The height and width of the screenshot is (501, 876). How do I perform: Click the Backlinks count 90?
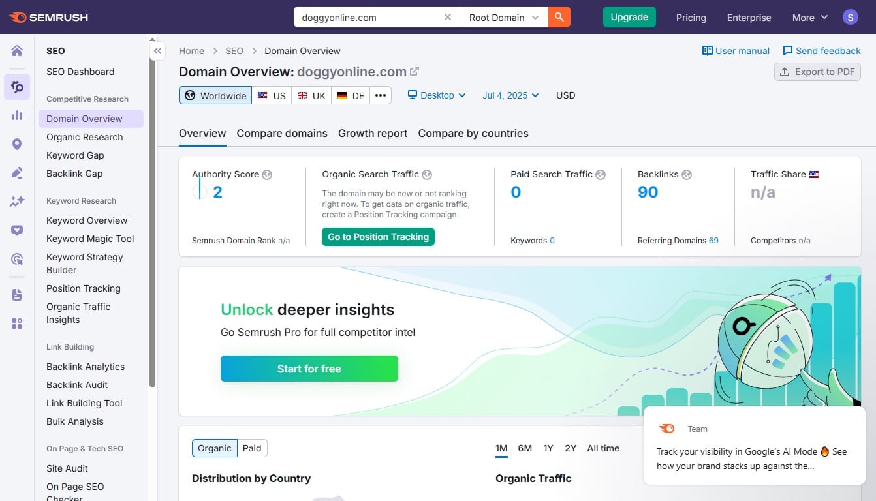coord(648,192)
